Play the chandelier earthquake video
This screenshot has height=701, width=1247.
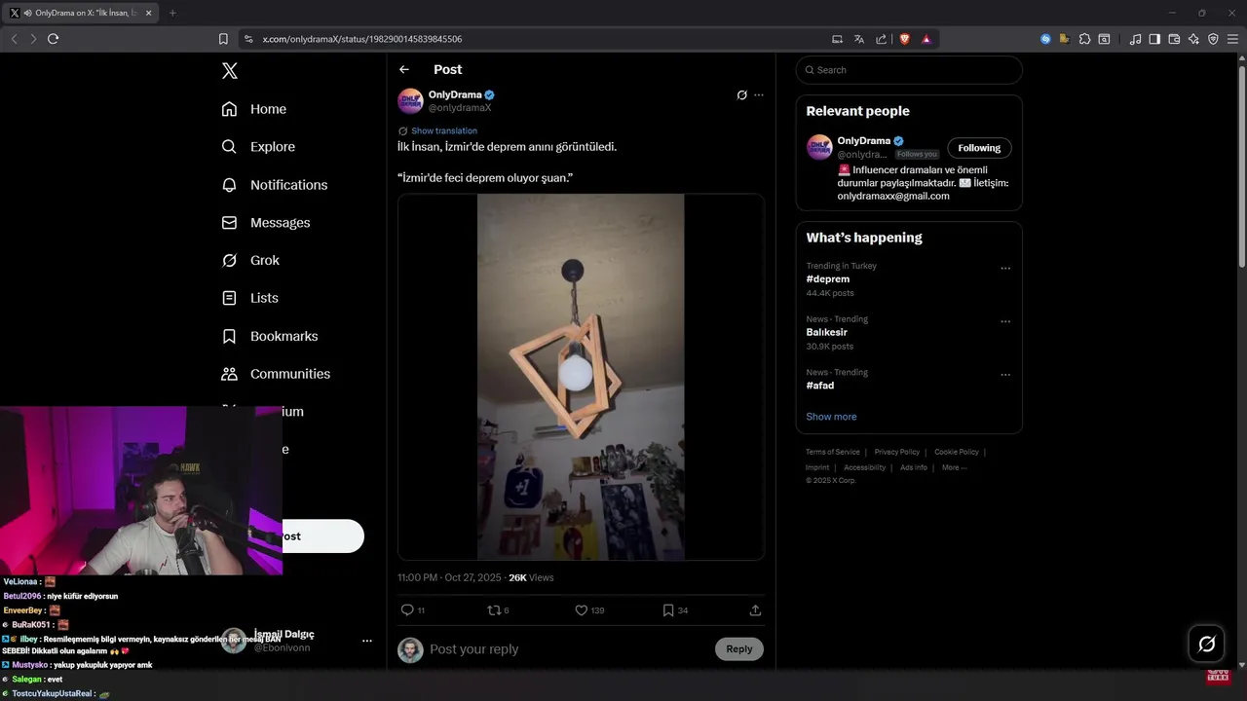tap(581, 377)
